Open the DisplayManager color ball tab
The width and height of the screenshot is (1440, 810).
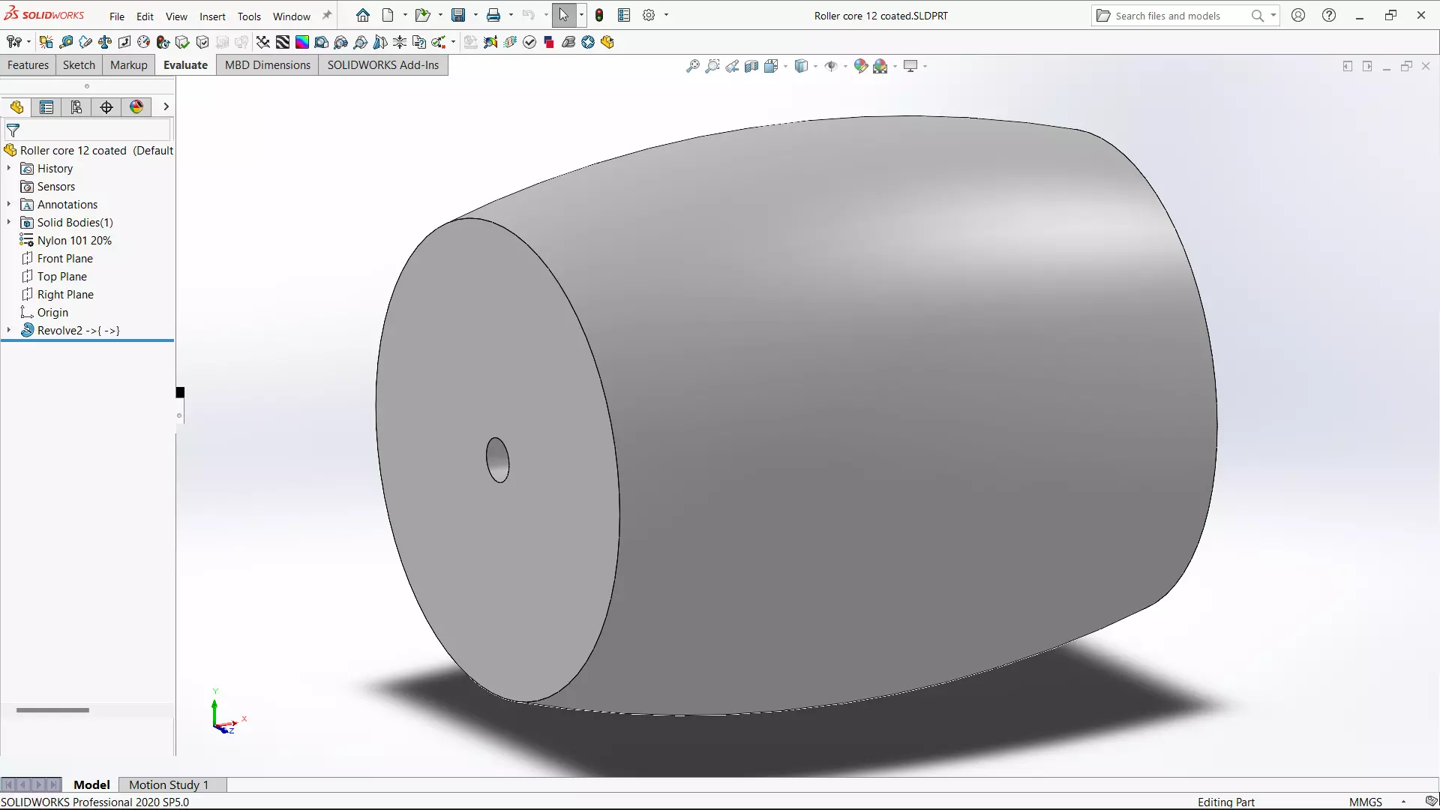(x=136, y=106)
